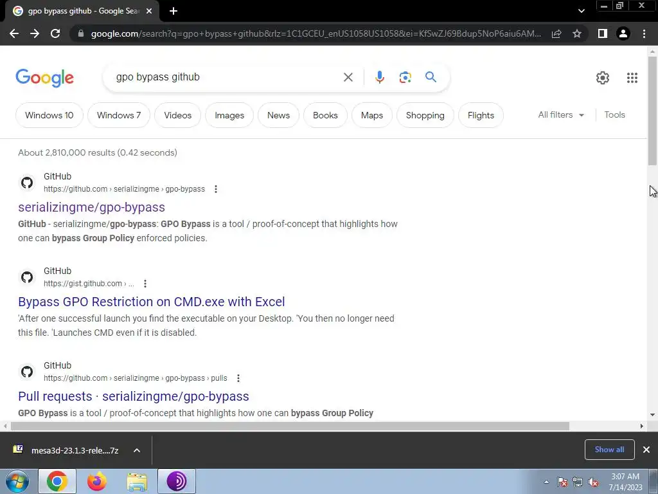Screen dimensions: 658x494
Task: Switch to Maps results
Action: [372, 115]
